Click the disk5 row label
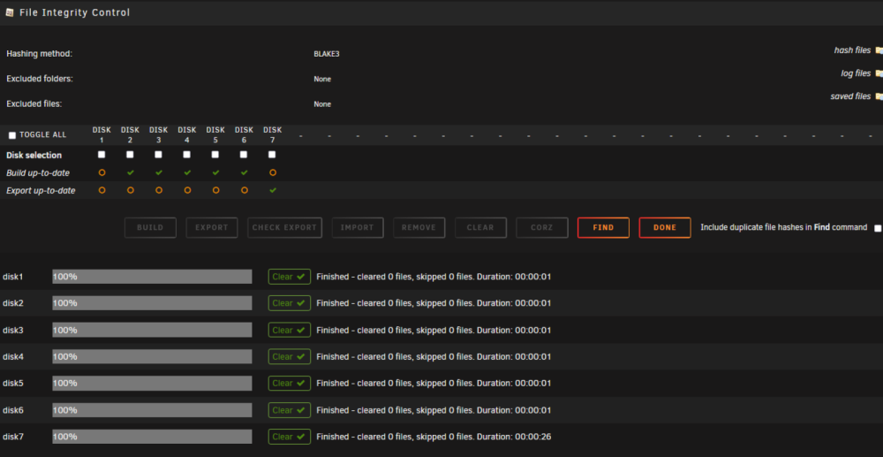 [x=13, y=383]
